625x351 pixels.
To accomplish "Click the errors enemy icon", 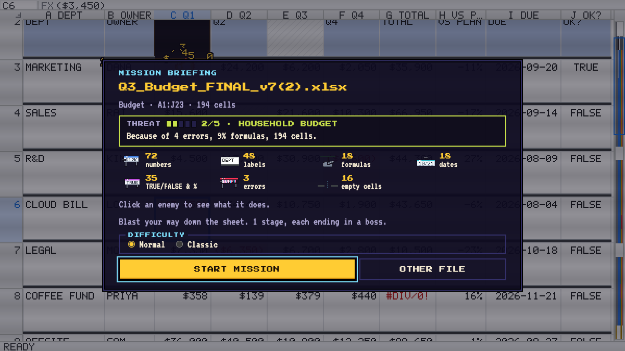I will click(229, 182).
